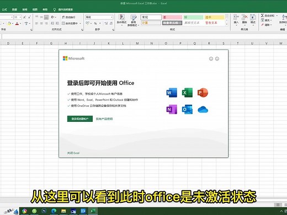Click Sign in or create account (登录或创建帐户)
Viewport: 287px width, 215px height.
point(80,119)
